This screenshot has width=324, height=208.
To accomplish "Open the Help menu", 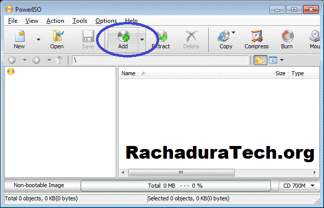I will click(131, 21).
